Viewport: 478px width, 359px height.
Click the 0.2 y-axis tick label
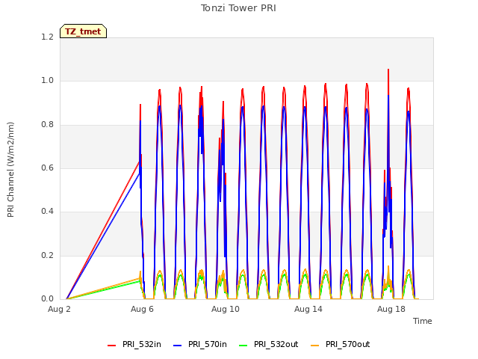[x=47, y=255]
